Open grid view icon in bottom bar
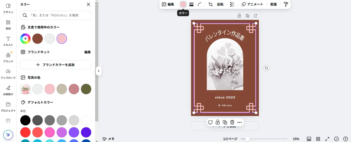The image size is (351, 142). [318, 139]
